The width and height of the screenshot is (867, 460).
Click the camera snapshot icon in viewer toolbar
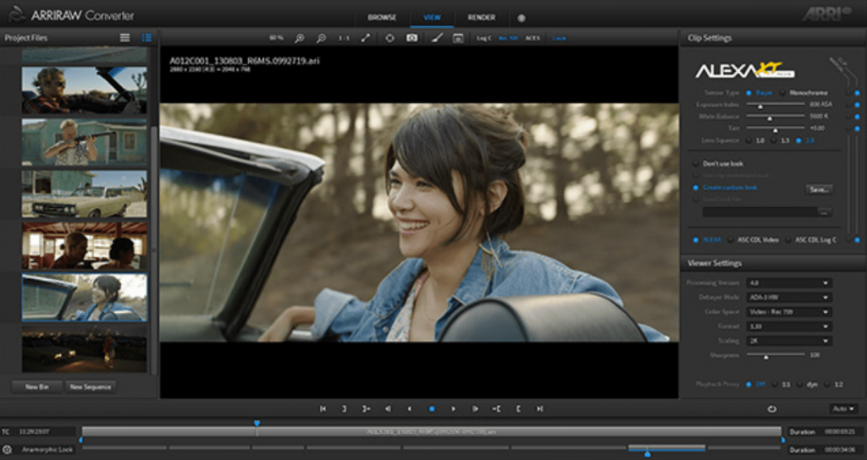pos(411,38)
